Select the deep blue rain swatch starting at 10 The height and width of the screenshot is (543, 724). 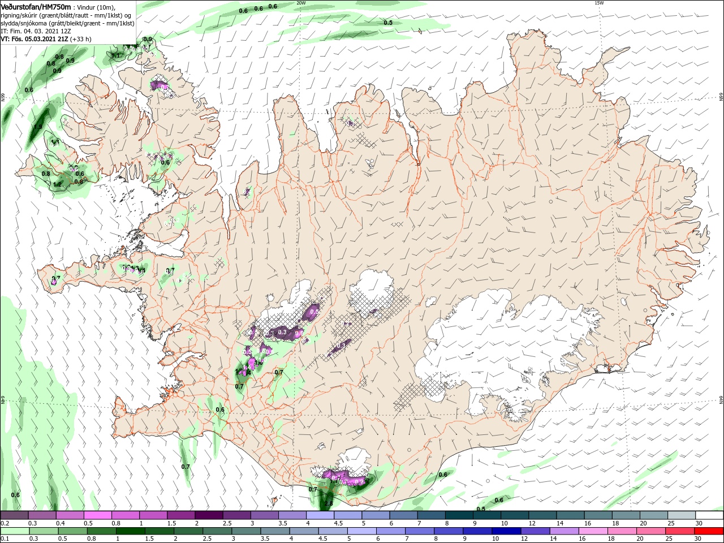[506, 531]
